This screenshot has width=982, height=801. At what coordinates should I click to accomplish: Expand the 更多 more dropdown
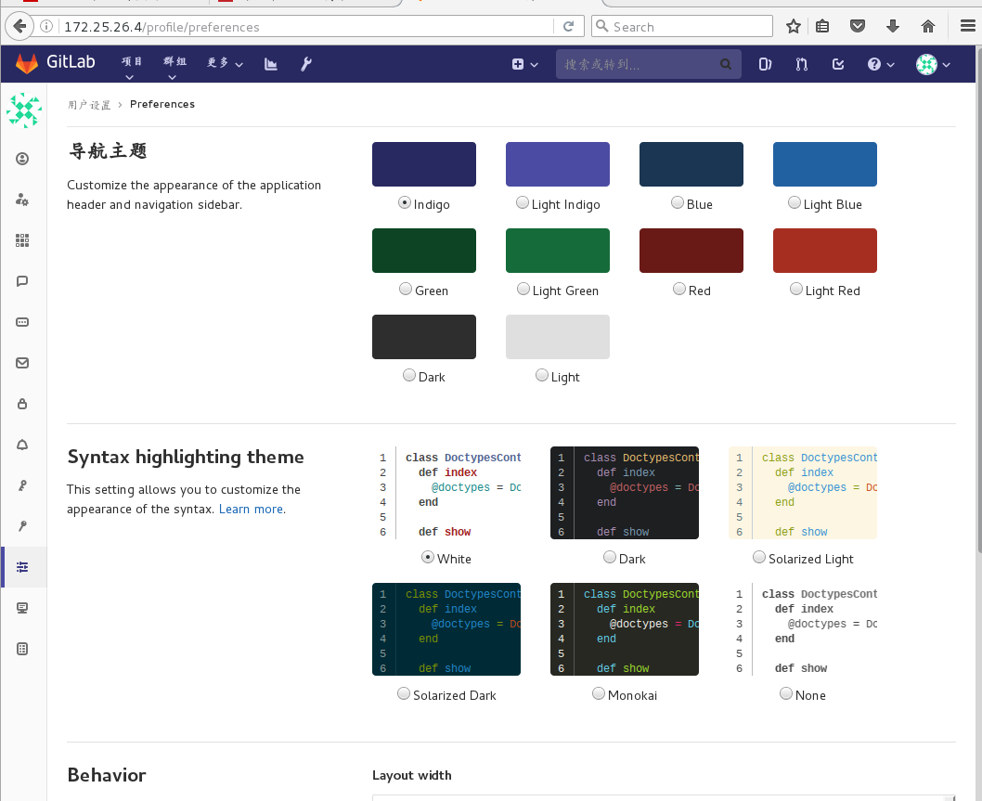(225, 63)
